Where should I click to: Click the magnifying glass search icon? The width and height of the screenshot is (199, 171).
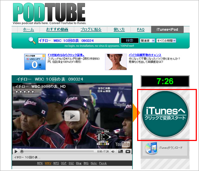tap(32, 40)
